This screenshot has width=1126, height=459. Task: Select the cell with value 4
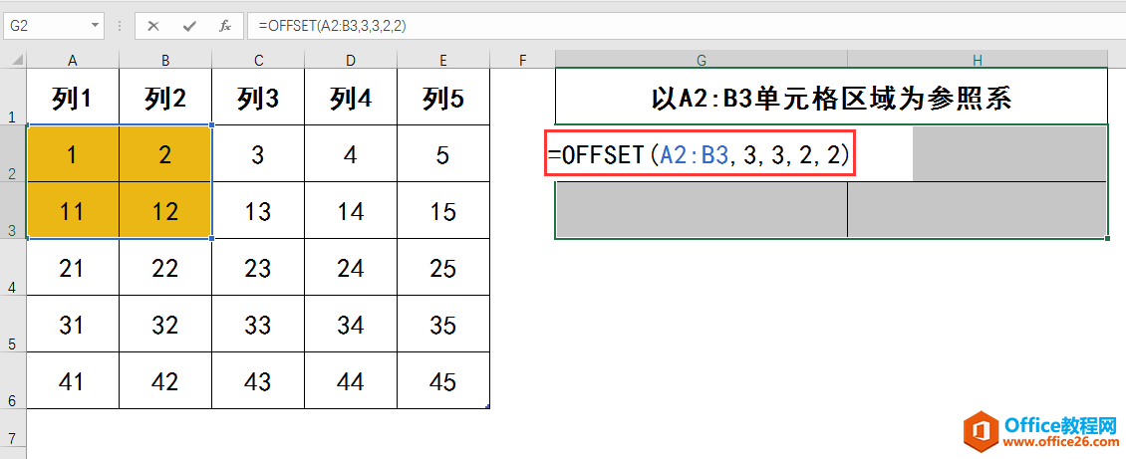351,153
